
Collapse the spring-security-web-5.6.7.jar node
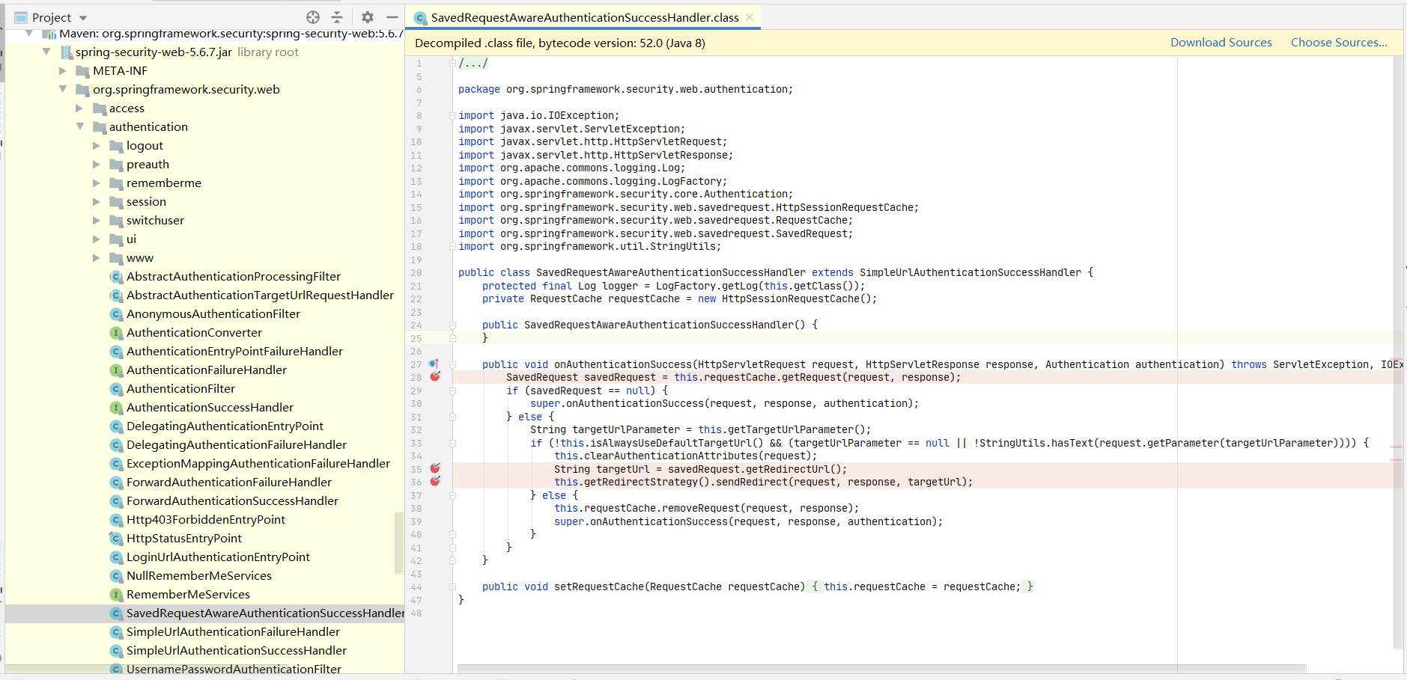pos(46,52)
